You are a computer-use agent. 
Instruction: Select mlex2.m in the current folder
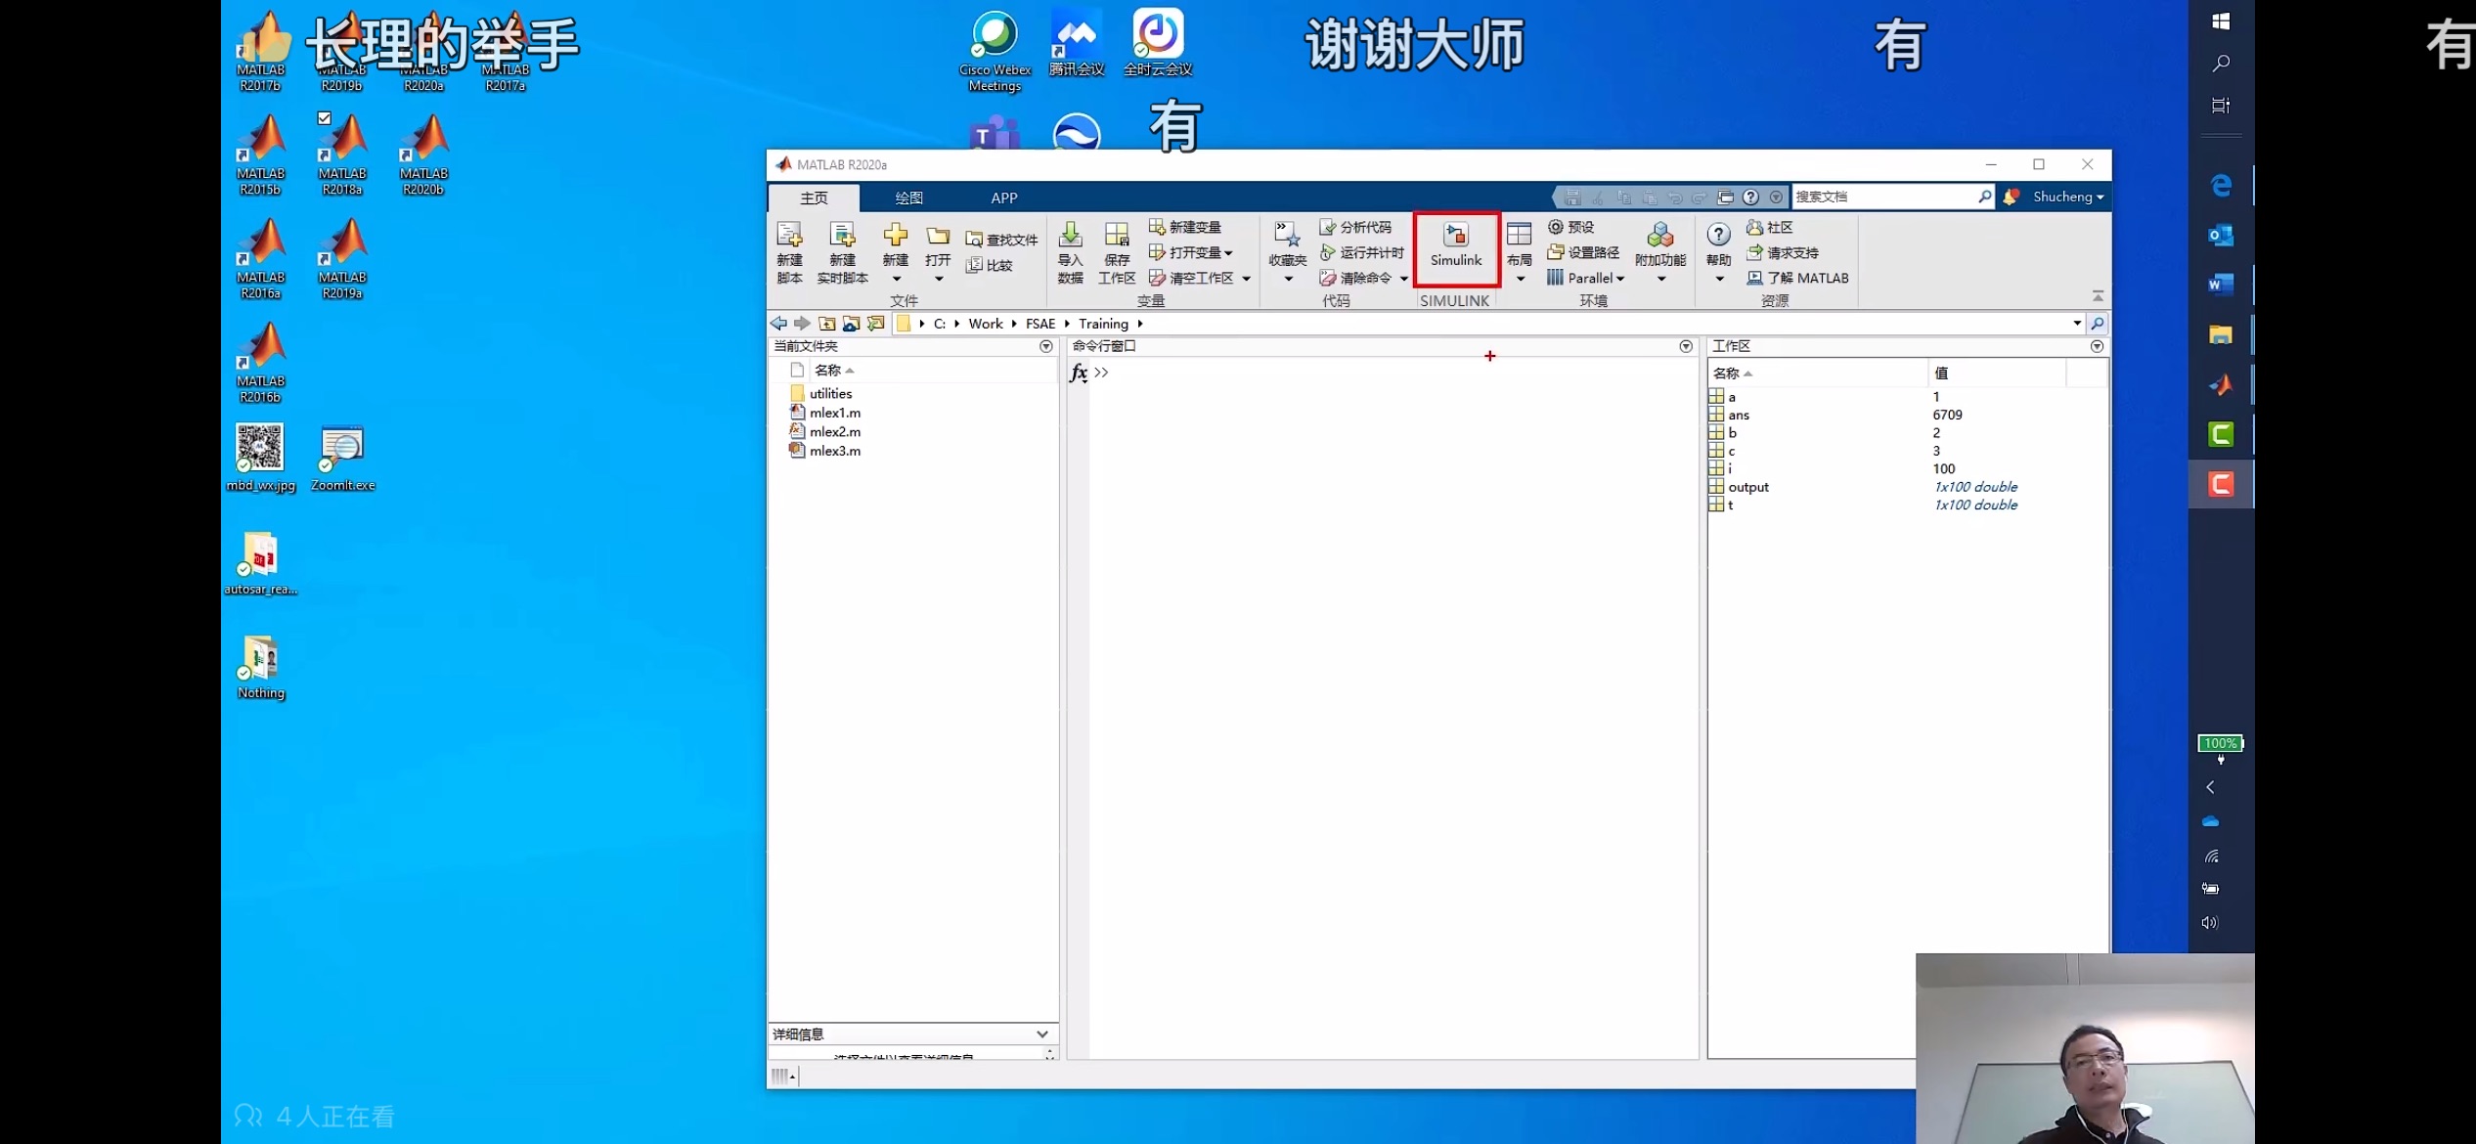coord(834,431)
